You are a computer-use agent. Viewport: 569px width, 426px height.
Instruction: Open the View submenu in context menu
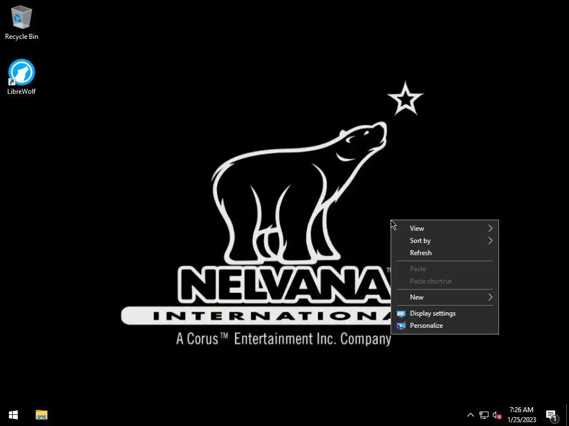(x=445, y=228)
